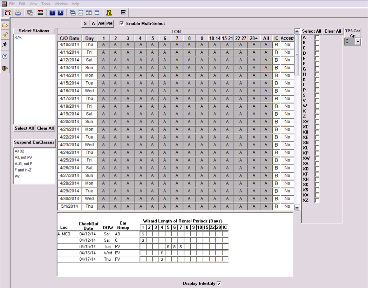The width and height of the screenshot is (368, 288).
Task: Open the Tools menu
Action: point(46,4)
